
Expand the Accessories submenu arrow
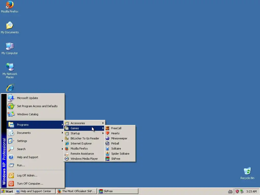(x=103, y=123)
